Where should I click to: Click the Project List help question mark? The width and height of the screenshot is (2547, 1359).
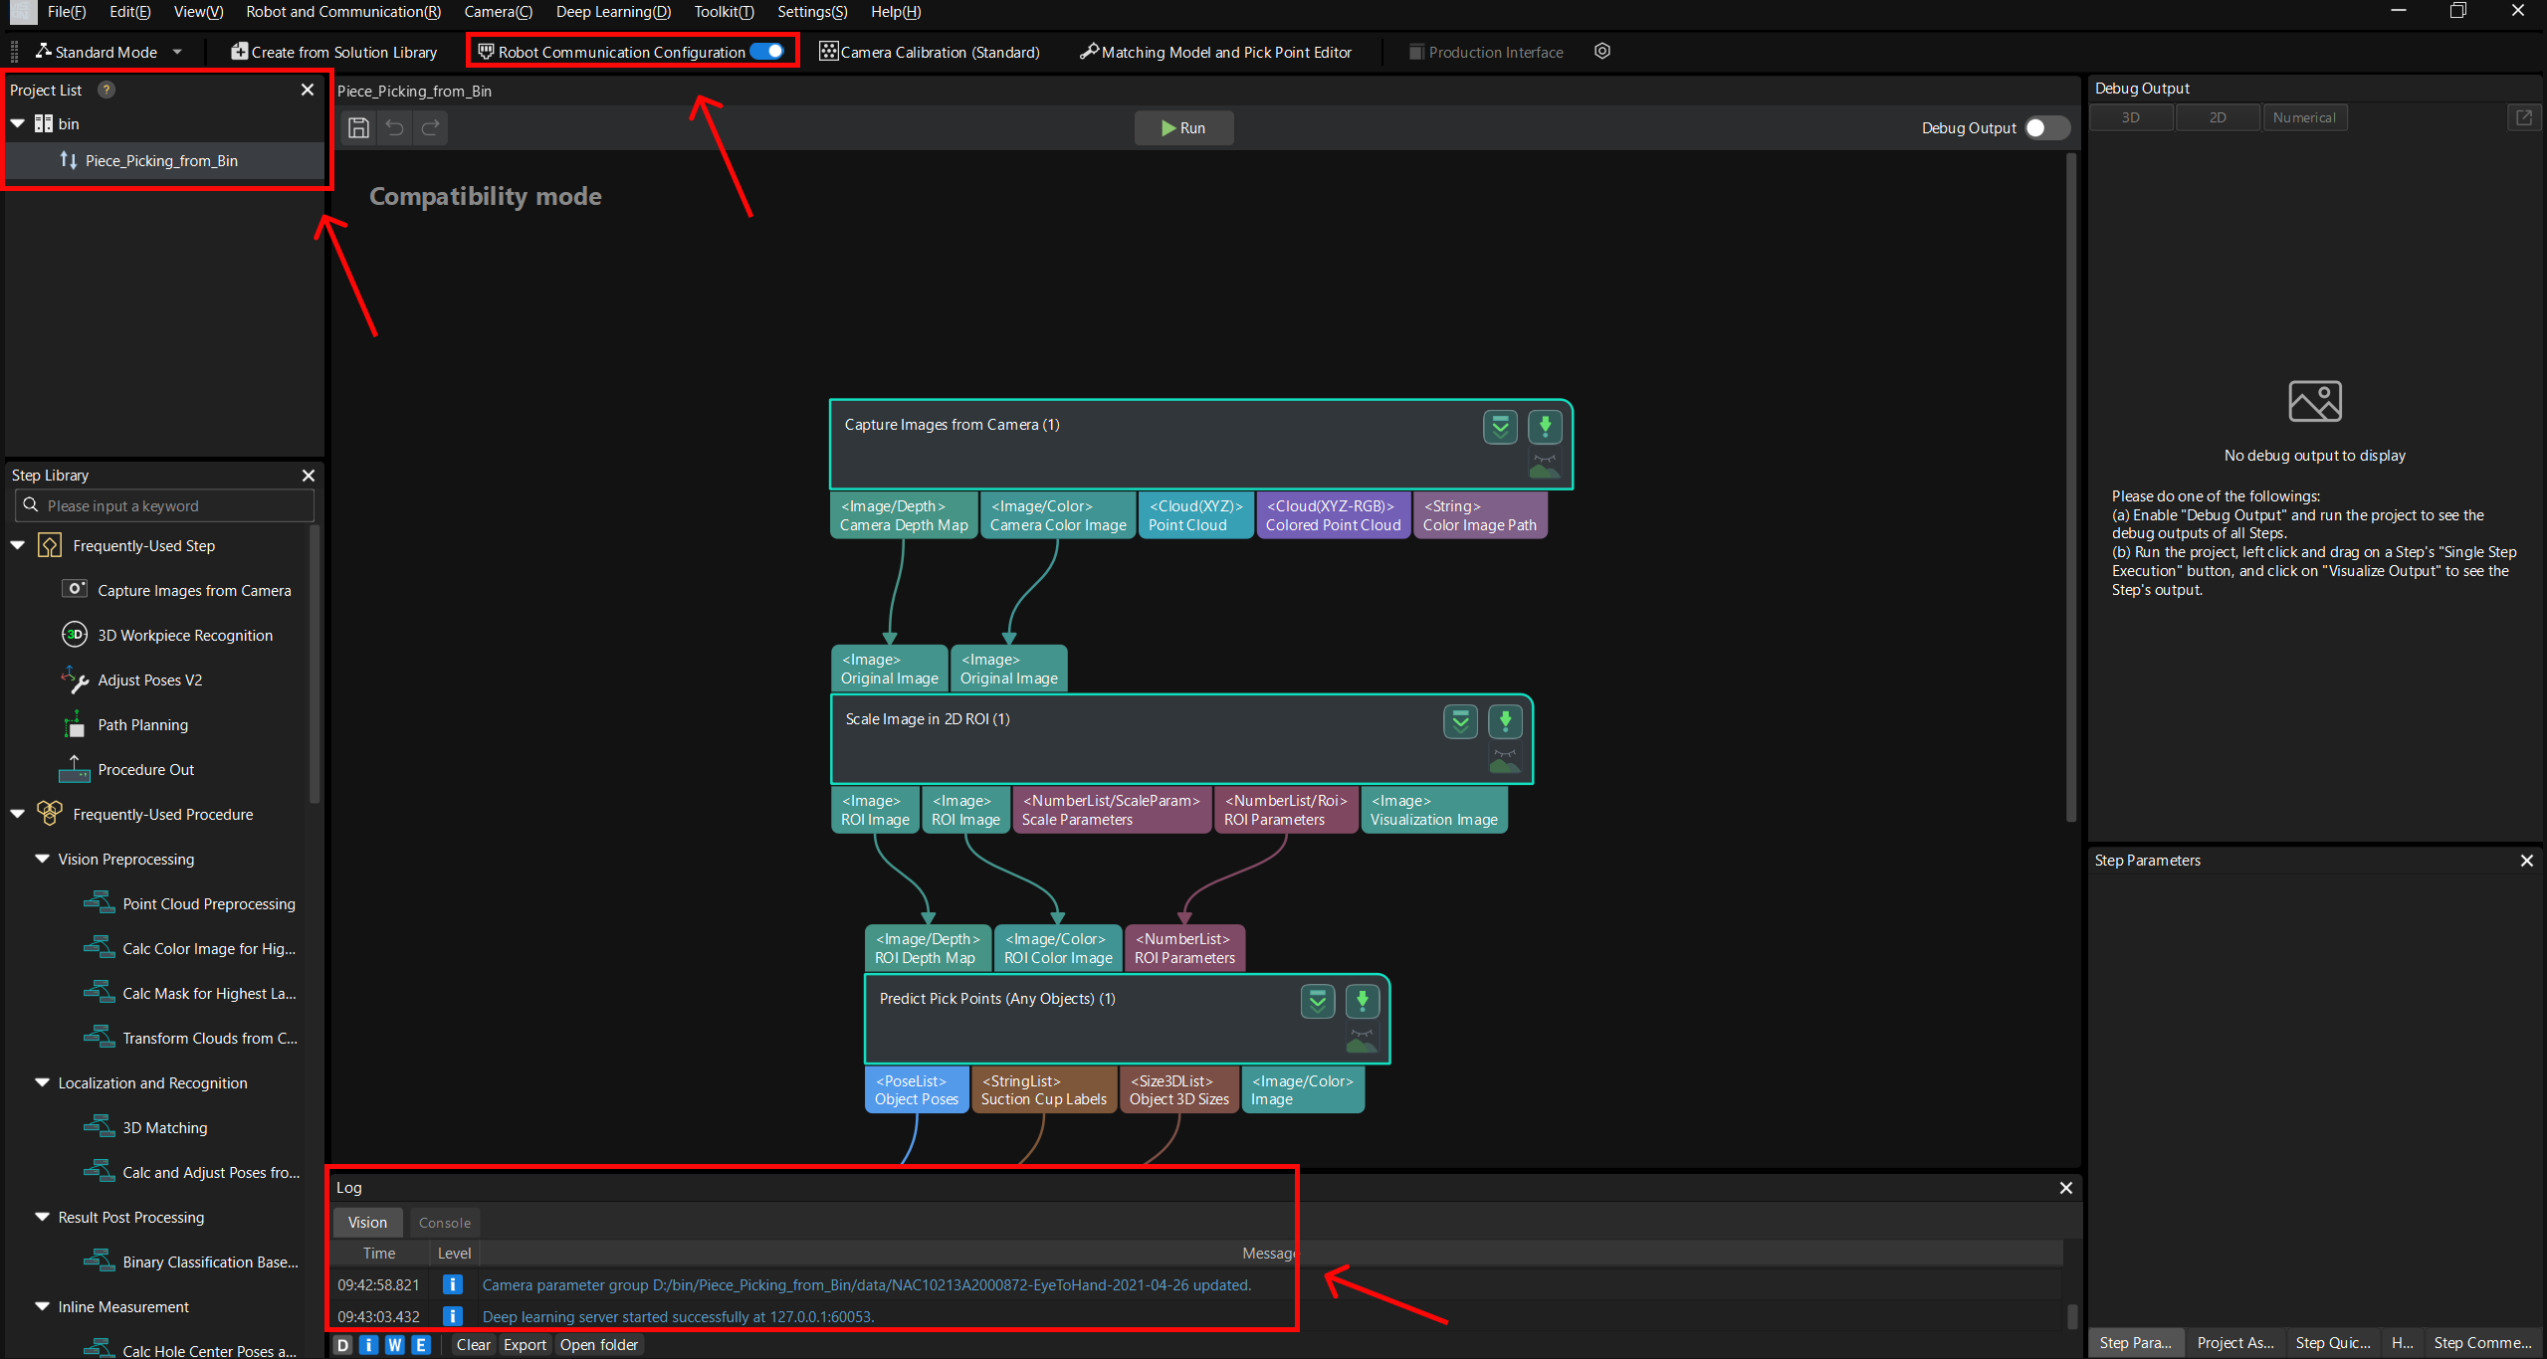click(x=106, y=90)
